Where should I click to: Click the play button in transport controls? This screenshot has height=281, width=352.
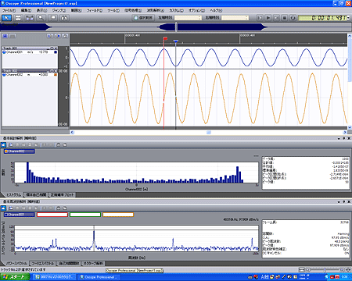(268, 18)
